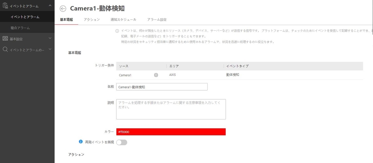This screenshot has height=163, width=373.
Task: Go back using the circled arrow icon
Action: click(x=63, y=9)
